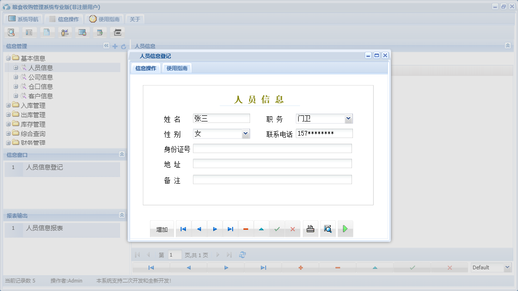Viewport: 518px width, 291px height.
Task: Click the 增加 button to add a record
Action: pos(161,228)
